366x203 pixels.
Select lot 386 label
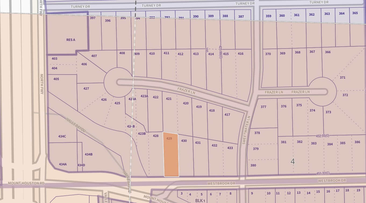click(357, 142)
